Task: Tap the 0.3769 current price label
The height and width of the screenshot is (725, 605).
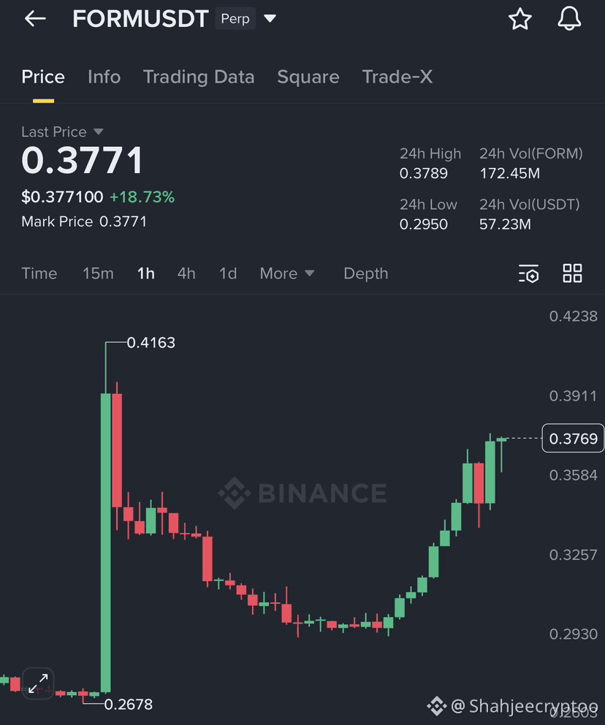Action: pos(573,438)
